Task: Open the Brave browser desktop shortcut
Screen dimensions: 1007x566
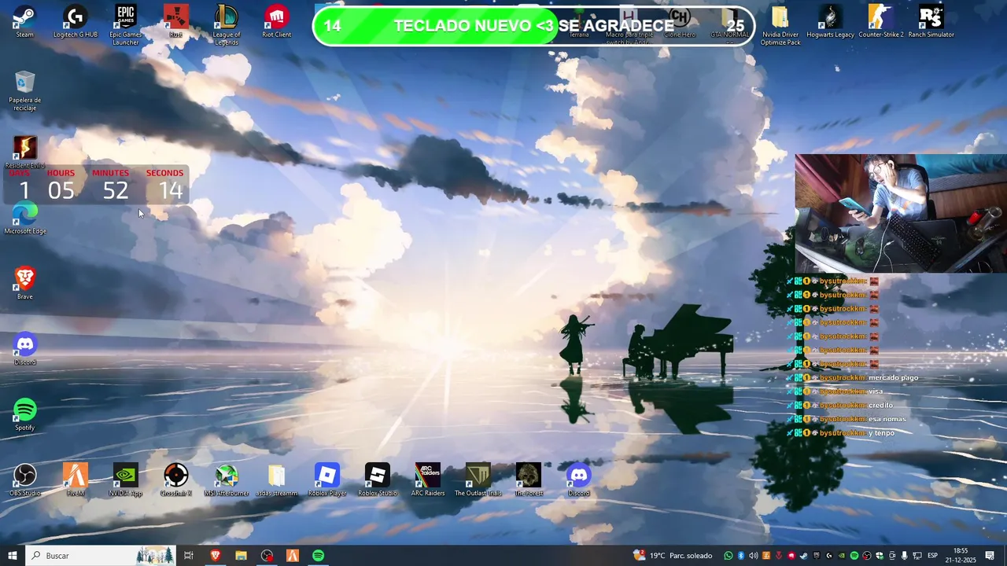Action: click(x=24, y=283)
